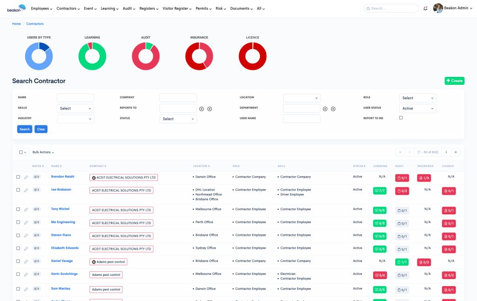Open the Bulk Actions dropdown
This screenshot has width=477, height=301.
coord(42,152)
